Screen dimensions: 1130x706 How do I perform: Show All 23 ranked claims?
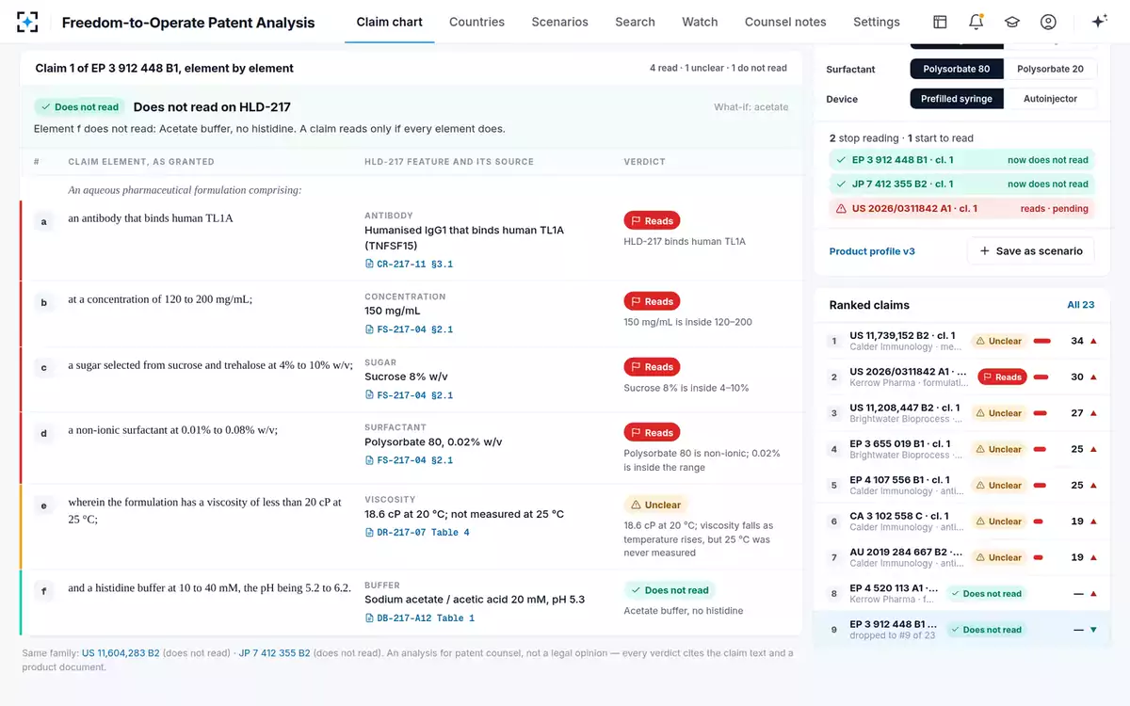coord(1080,305)
